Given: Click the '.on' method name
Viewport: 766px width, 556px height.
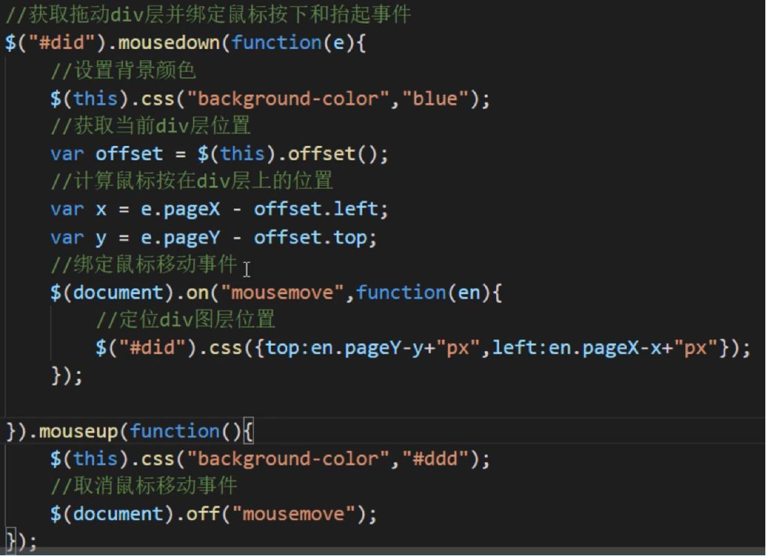Looking at the screenshot, I should pyautogui.click(x=192, y=293).
